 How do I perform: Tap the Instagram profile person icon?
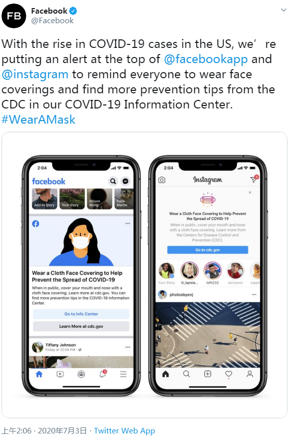coord(250,374)
